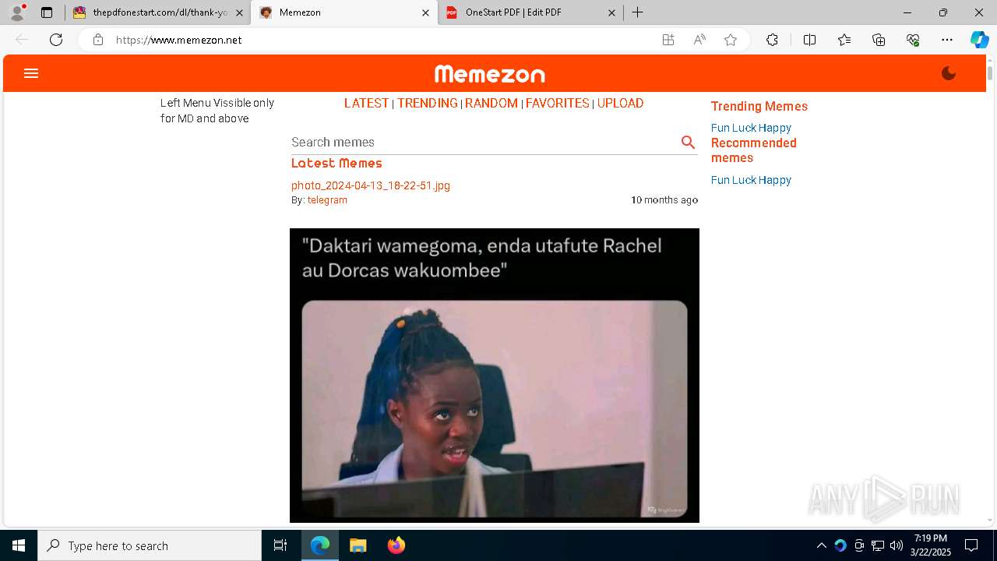Activate Read aloud icon
This screenshot has height=561, width=997.
click(699, 40)
